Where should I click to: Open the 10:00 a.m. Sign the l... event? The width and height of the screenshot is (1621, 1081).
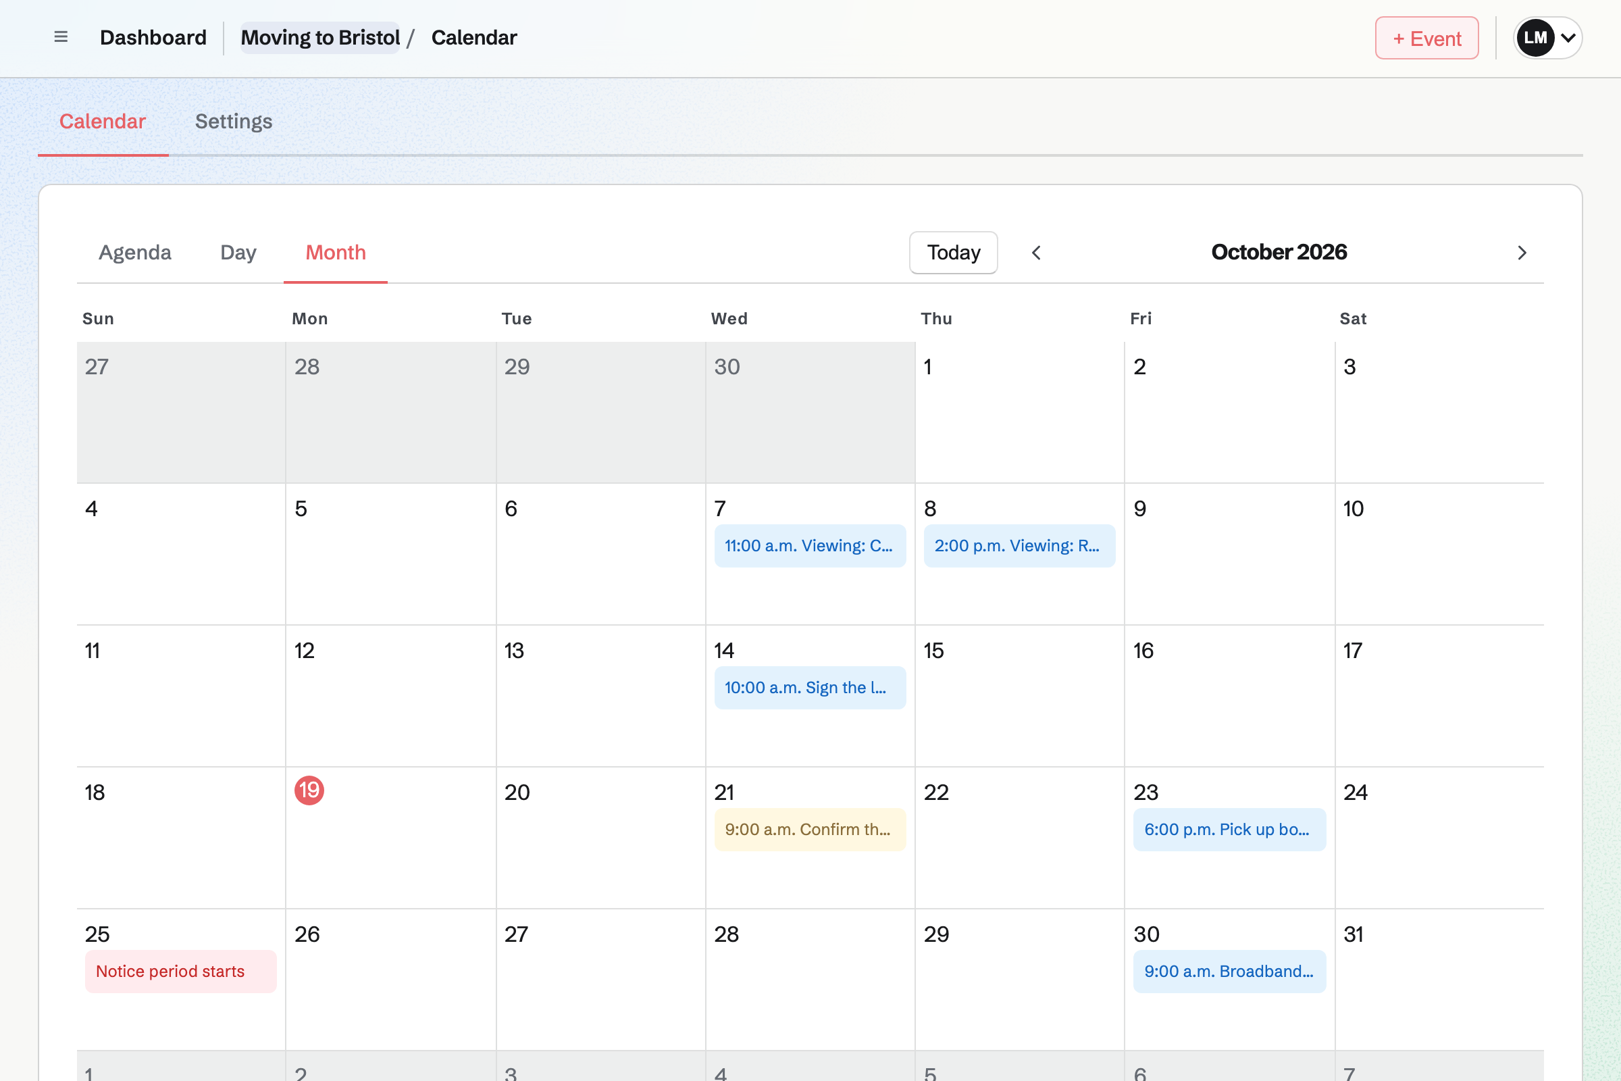click(x=810, y=687)
